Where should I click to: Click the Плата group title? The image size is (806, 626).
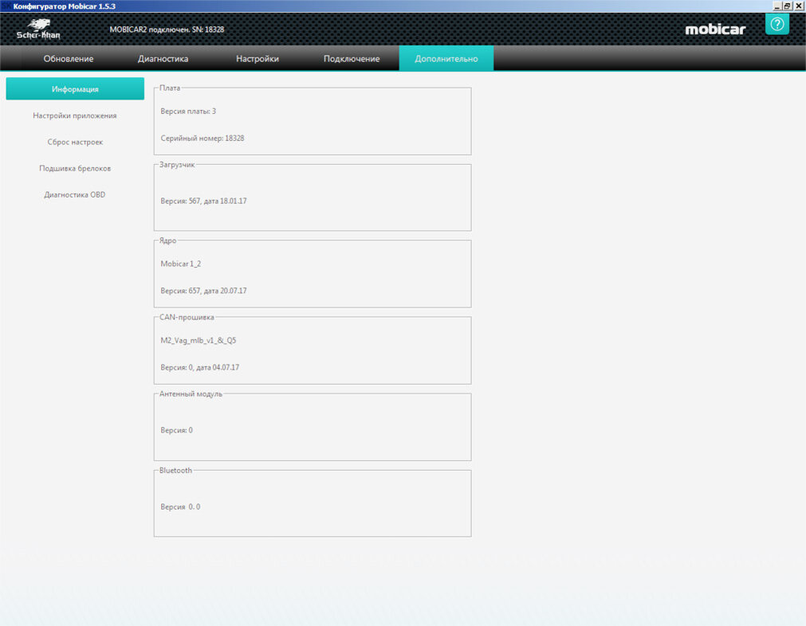pos(170,88)
